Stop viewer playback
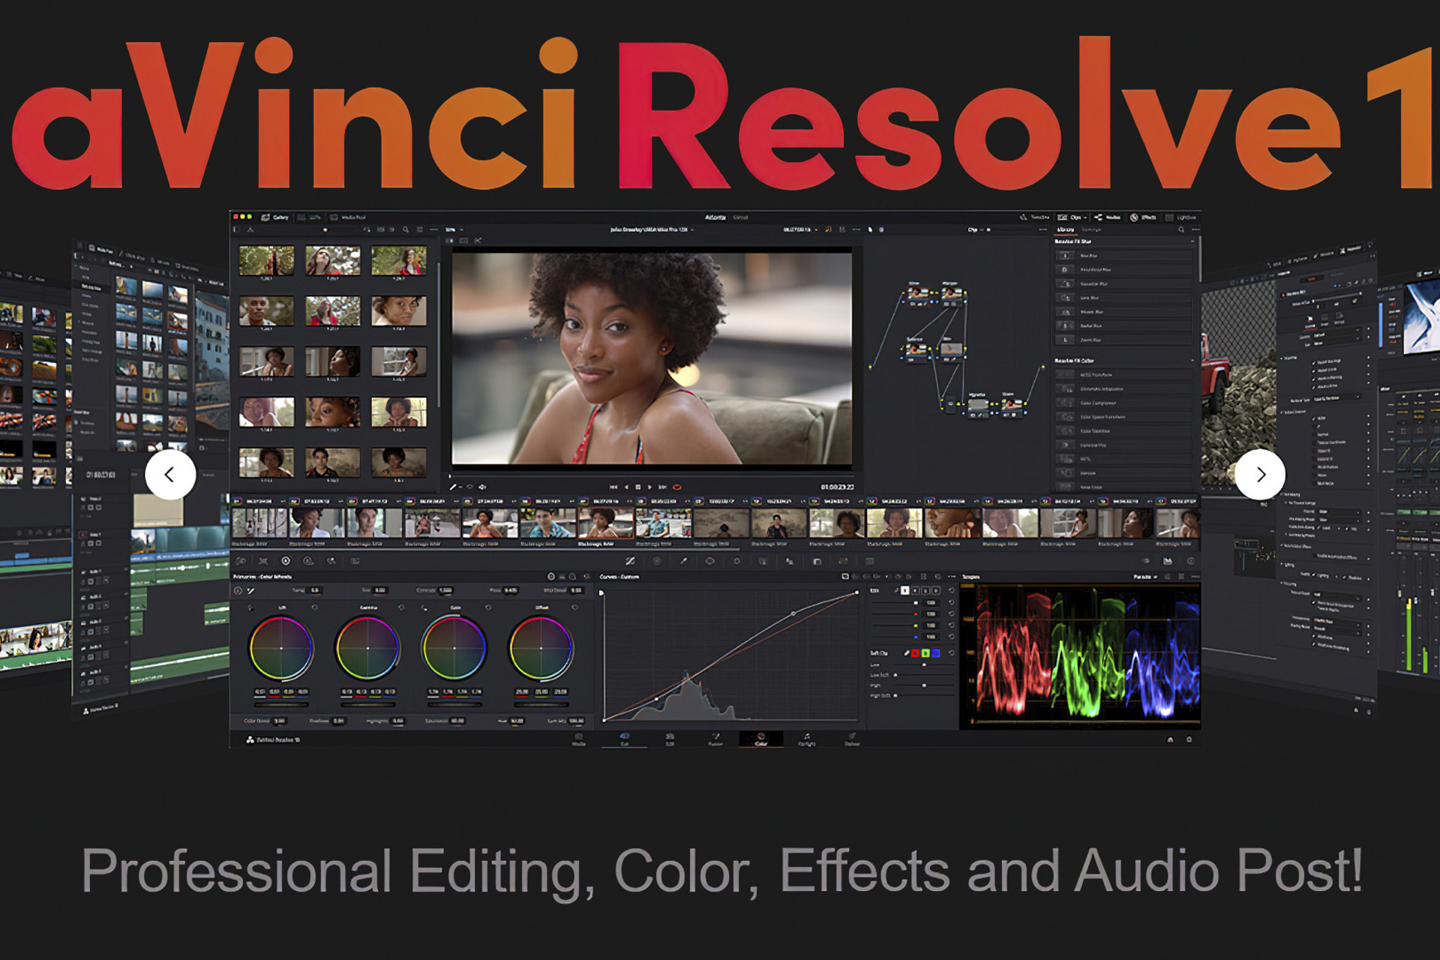This screenshot has height=960, width=1440. tap(638, 487)
